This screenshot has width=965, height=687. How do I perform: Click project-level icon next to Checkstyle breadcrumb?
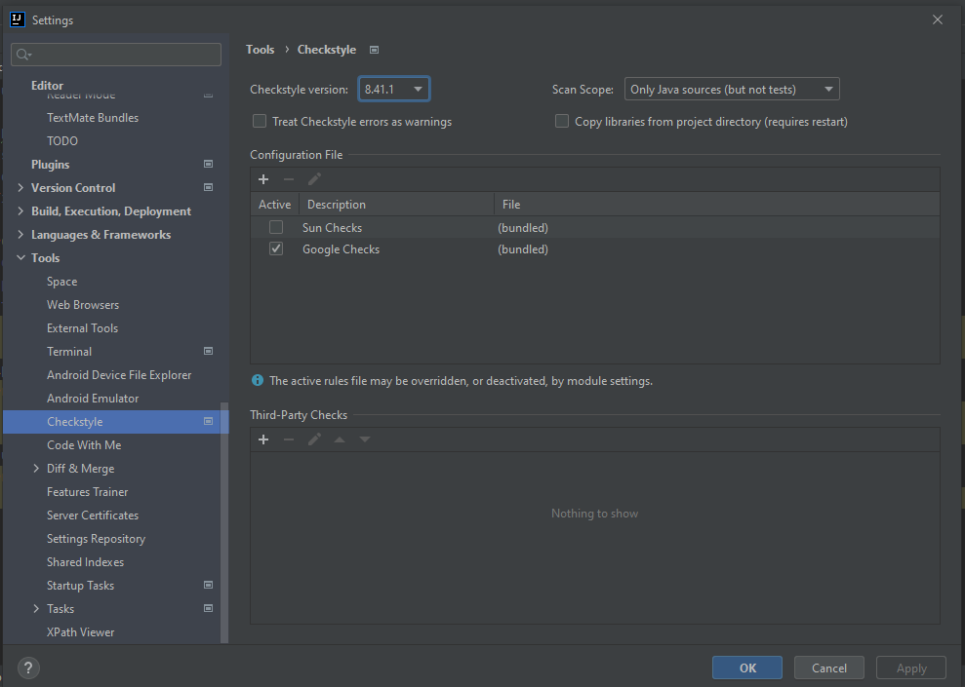[x=374, y=50]
